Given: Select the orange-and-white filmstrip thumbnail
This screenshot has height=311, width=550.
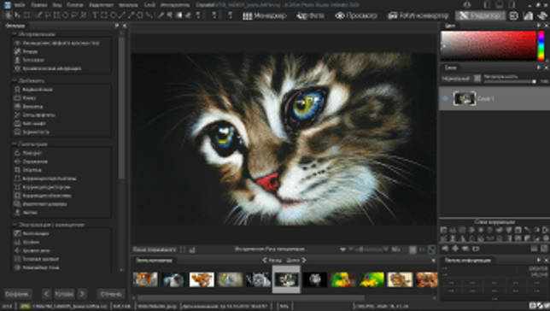Looking at the screenshot, I should tap(202, 279).
